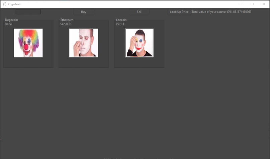The image size is (270, 159).
Task: Click the Buy button
Action: (83, 12)
